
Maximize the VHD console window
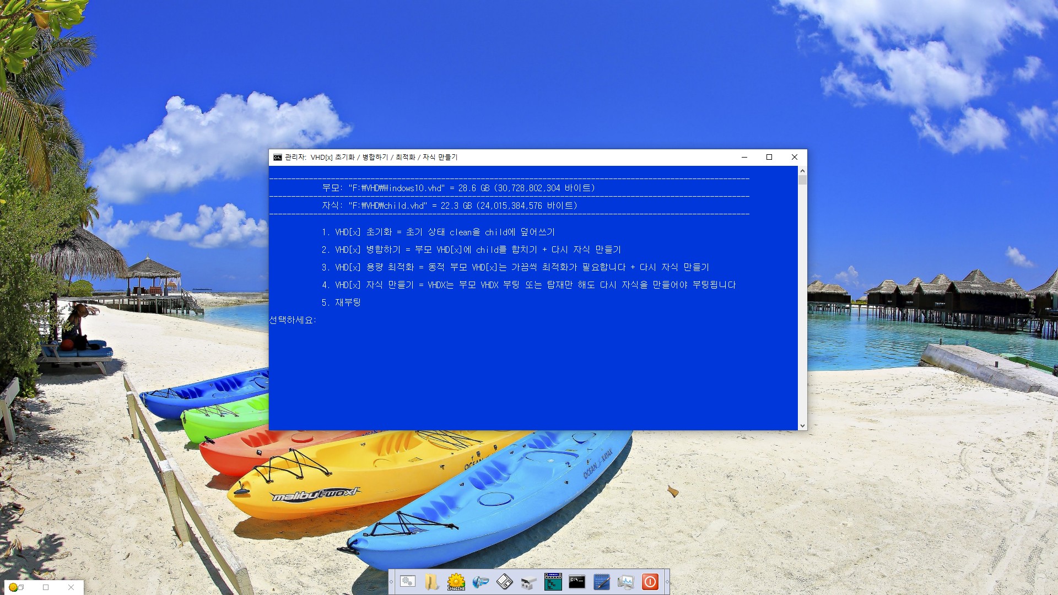pos(769,157)
